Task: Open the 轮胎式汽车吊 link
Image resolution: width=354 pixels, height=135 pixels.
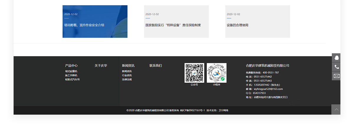Action: pos(72,79)
